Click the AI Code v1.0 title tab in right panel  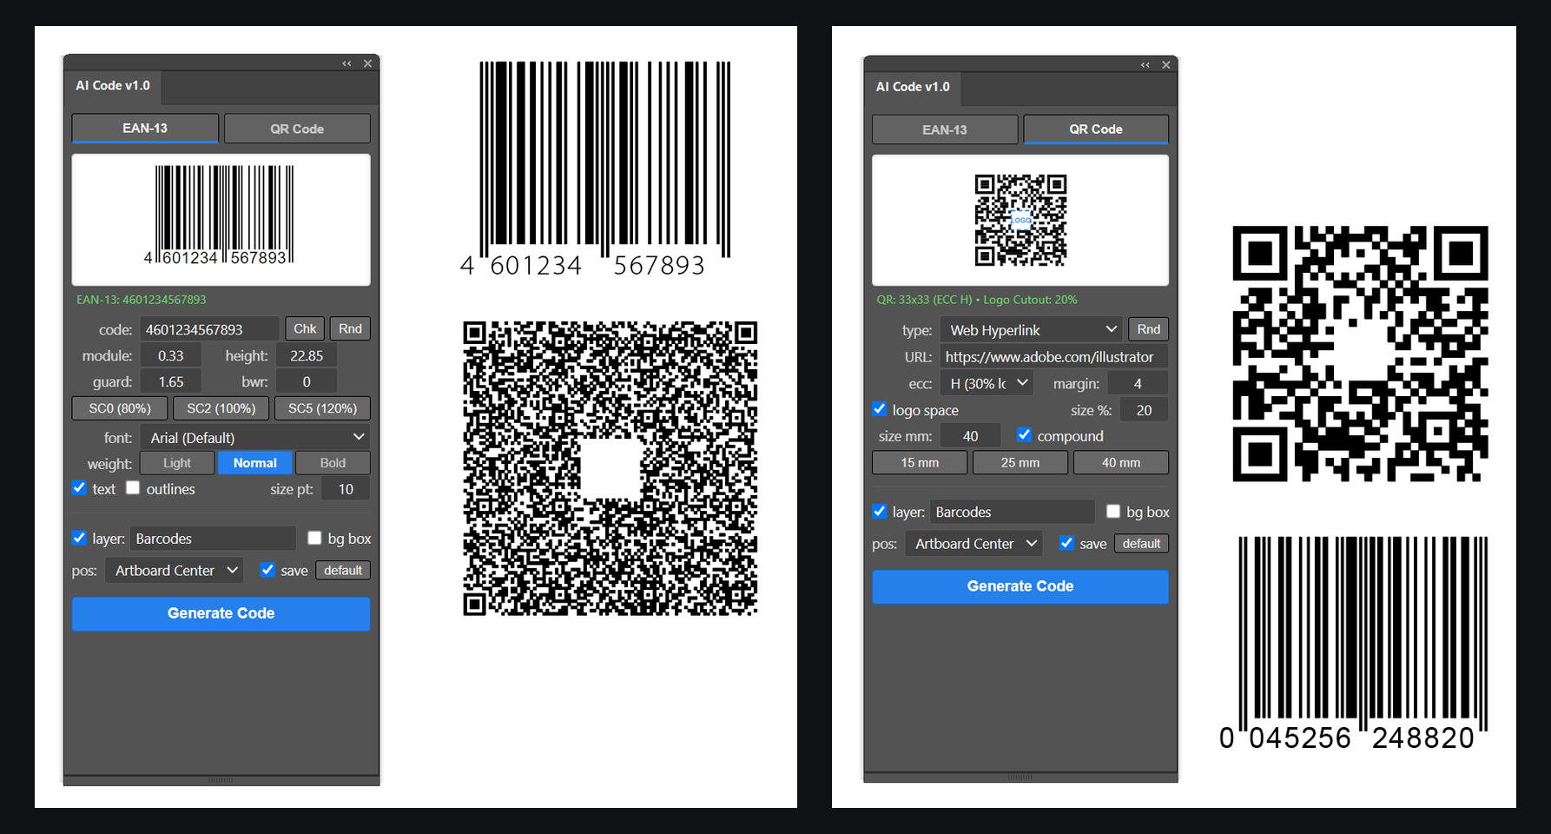tap(913, 87)
